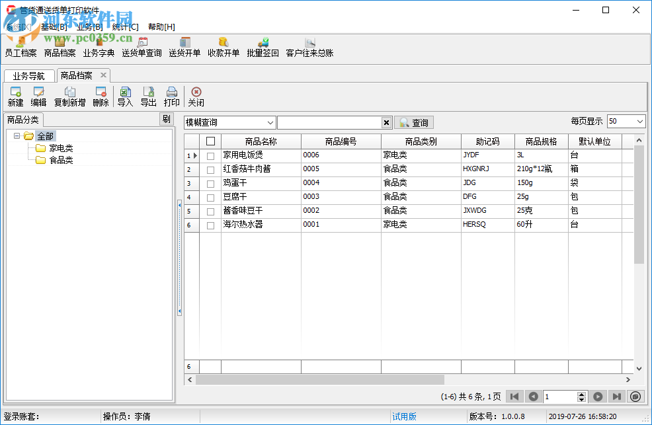Sort by 商品编号 column header
652x425 pixels.
(341, 141)
